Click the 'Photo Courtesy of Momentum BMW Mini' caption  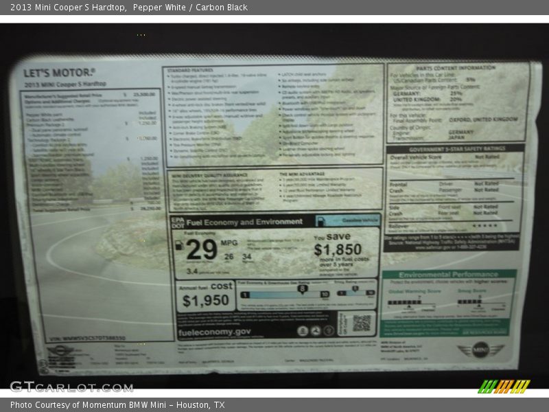pos(117,405)
